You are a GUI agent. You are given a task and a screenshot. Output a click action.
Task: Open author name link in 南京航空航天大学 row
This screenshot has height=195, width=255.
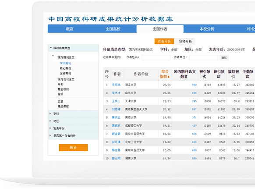coord(116,109)
